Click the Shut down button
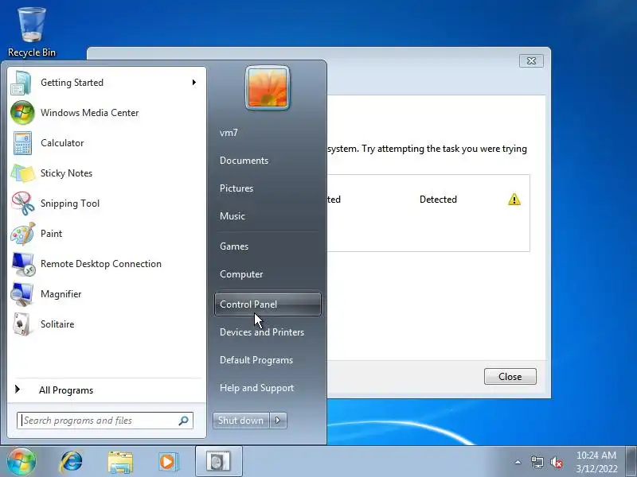The image size is (637, 477). coord(240,421)
